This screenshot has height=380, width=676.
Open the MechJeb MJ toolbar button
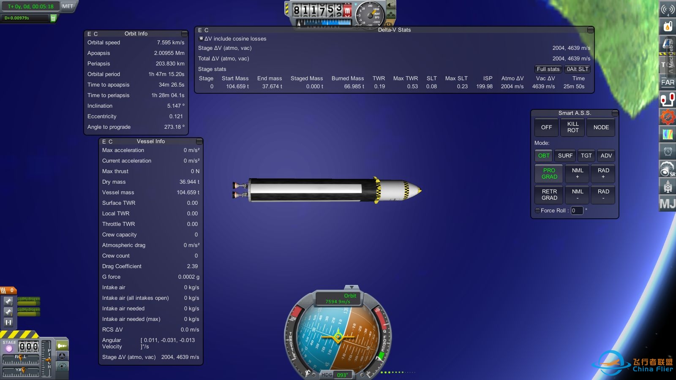[x=668, y=204]
